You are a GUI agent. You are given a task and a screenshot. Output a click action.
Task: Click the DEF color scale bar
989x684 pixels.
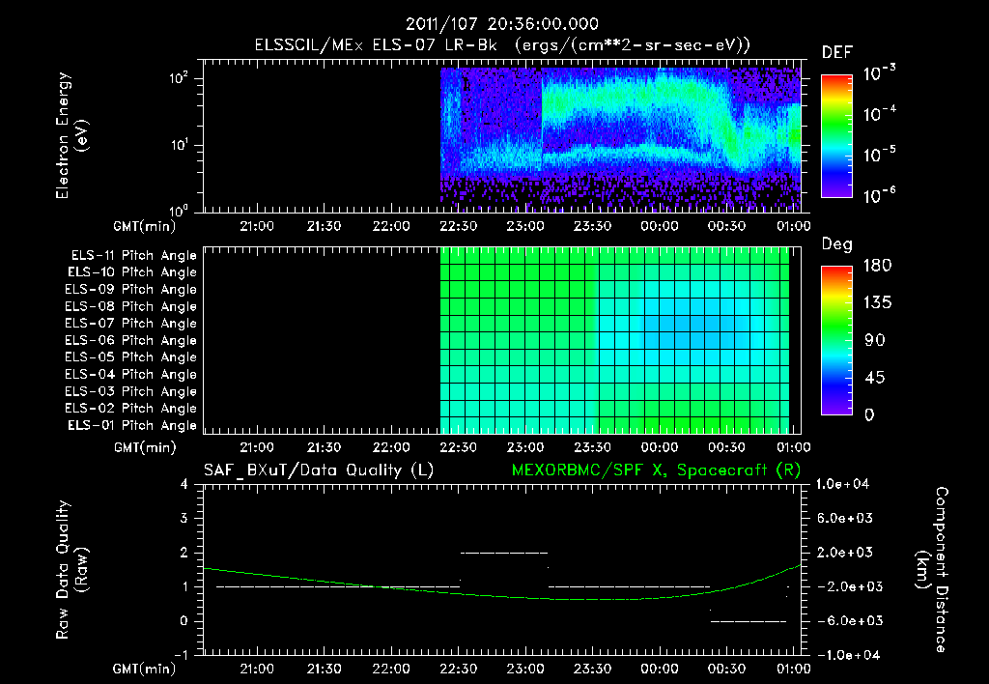click(836, 135)
